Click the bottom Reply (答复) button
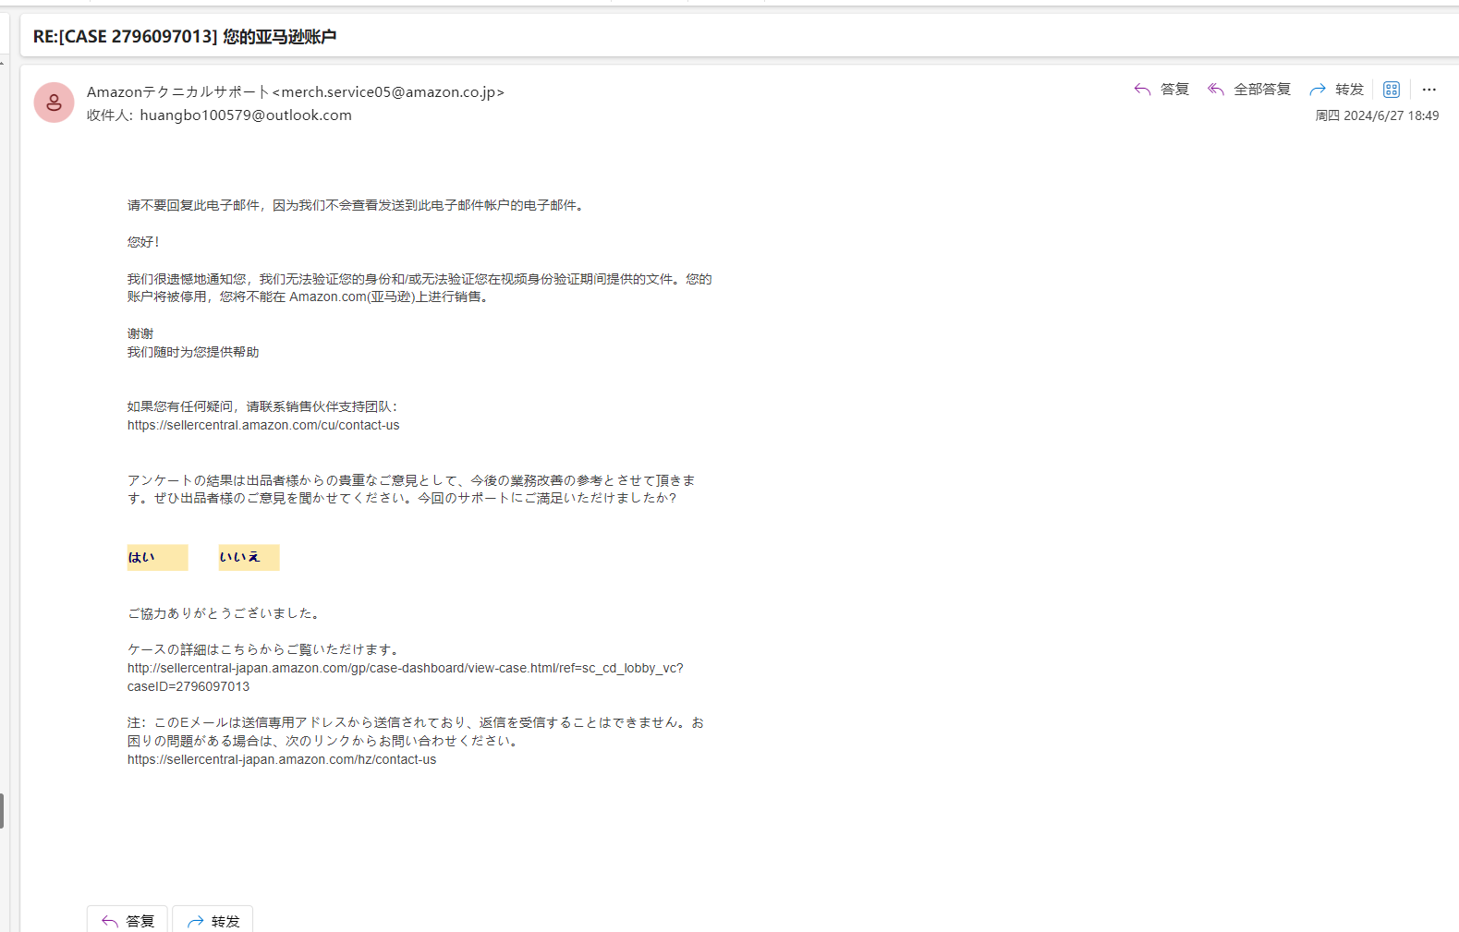The width and height of the screenshot is (1459, 932). (x=128, y=920)
